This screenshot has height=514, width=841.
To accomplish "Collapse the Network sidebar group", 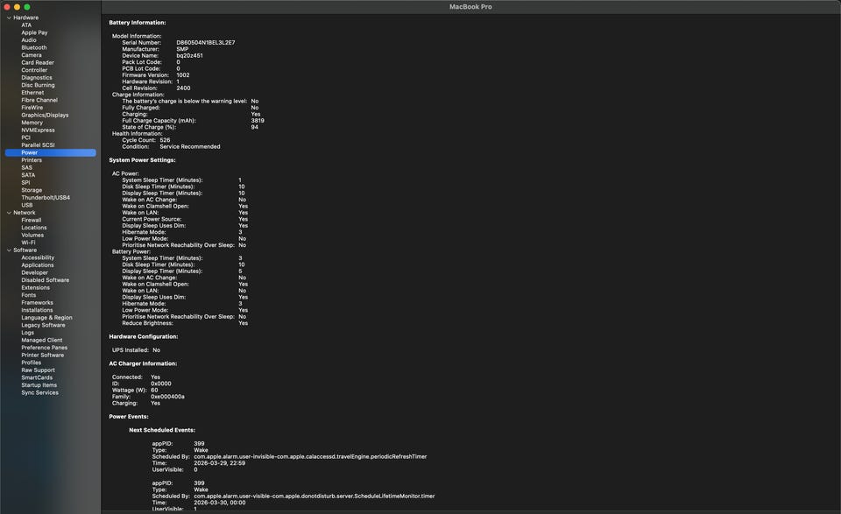I will (9, 213).
